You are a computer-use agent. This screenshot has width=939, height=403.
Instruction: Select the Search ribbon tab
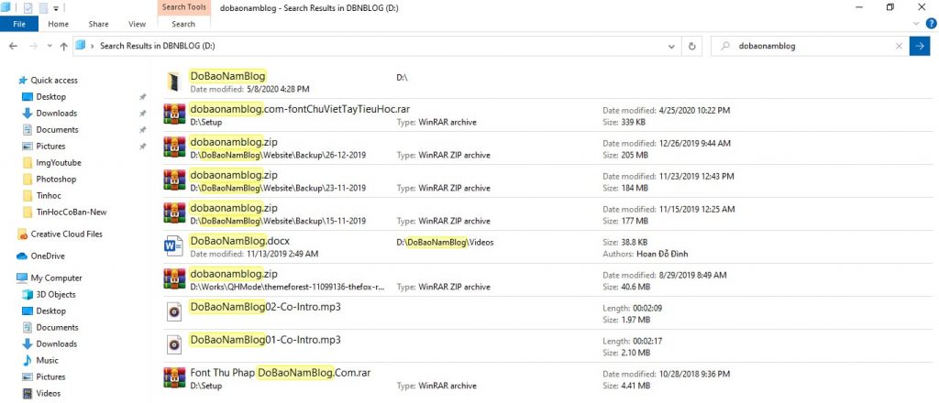(183, 24)
